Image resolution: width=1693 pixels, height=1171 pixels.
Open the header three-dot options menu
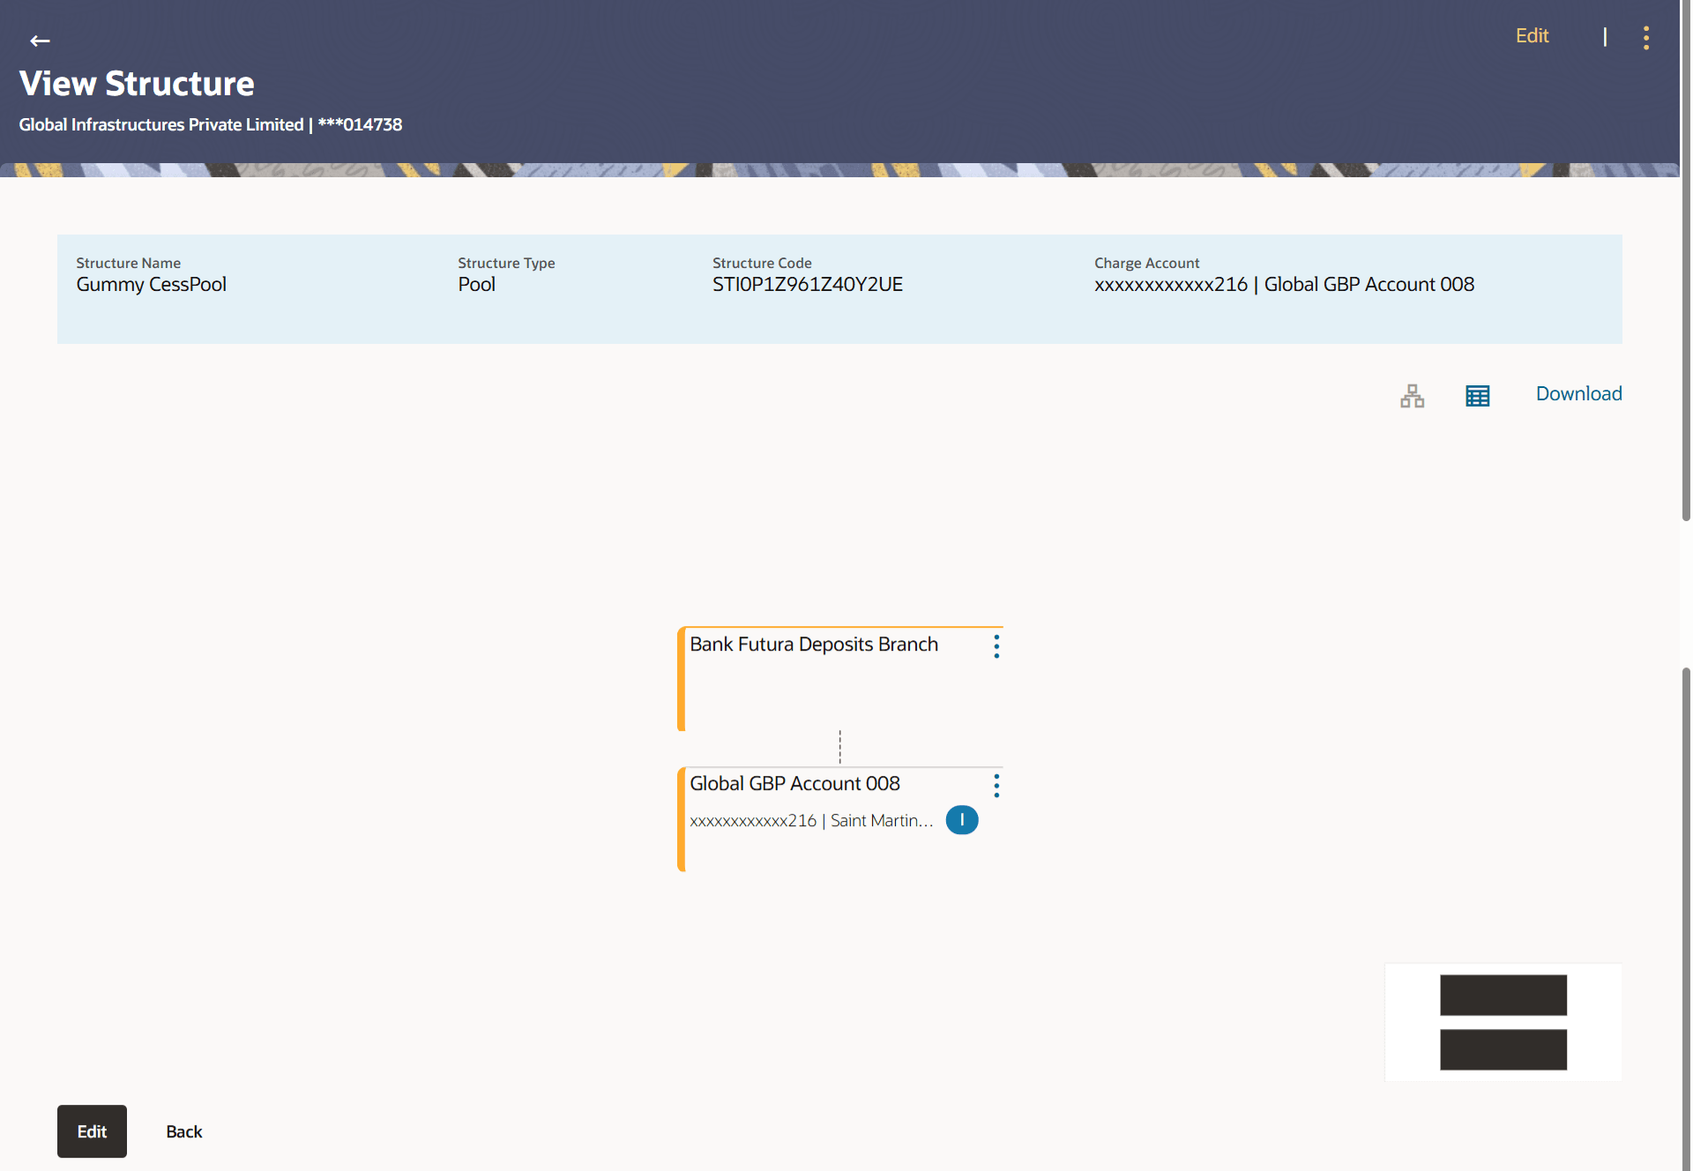click(x=1645, y=38)
